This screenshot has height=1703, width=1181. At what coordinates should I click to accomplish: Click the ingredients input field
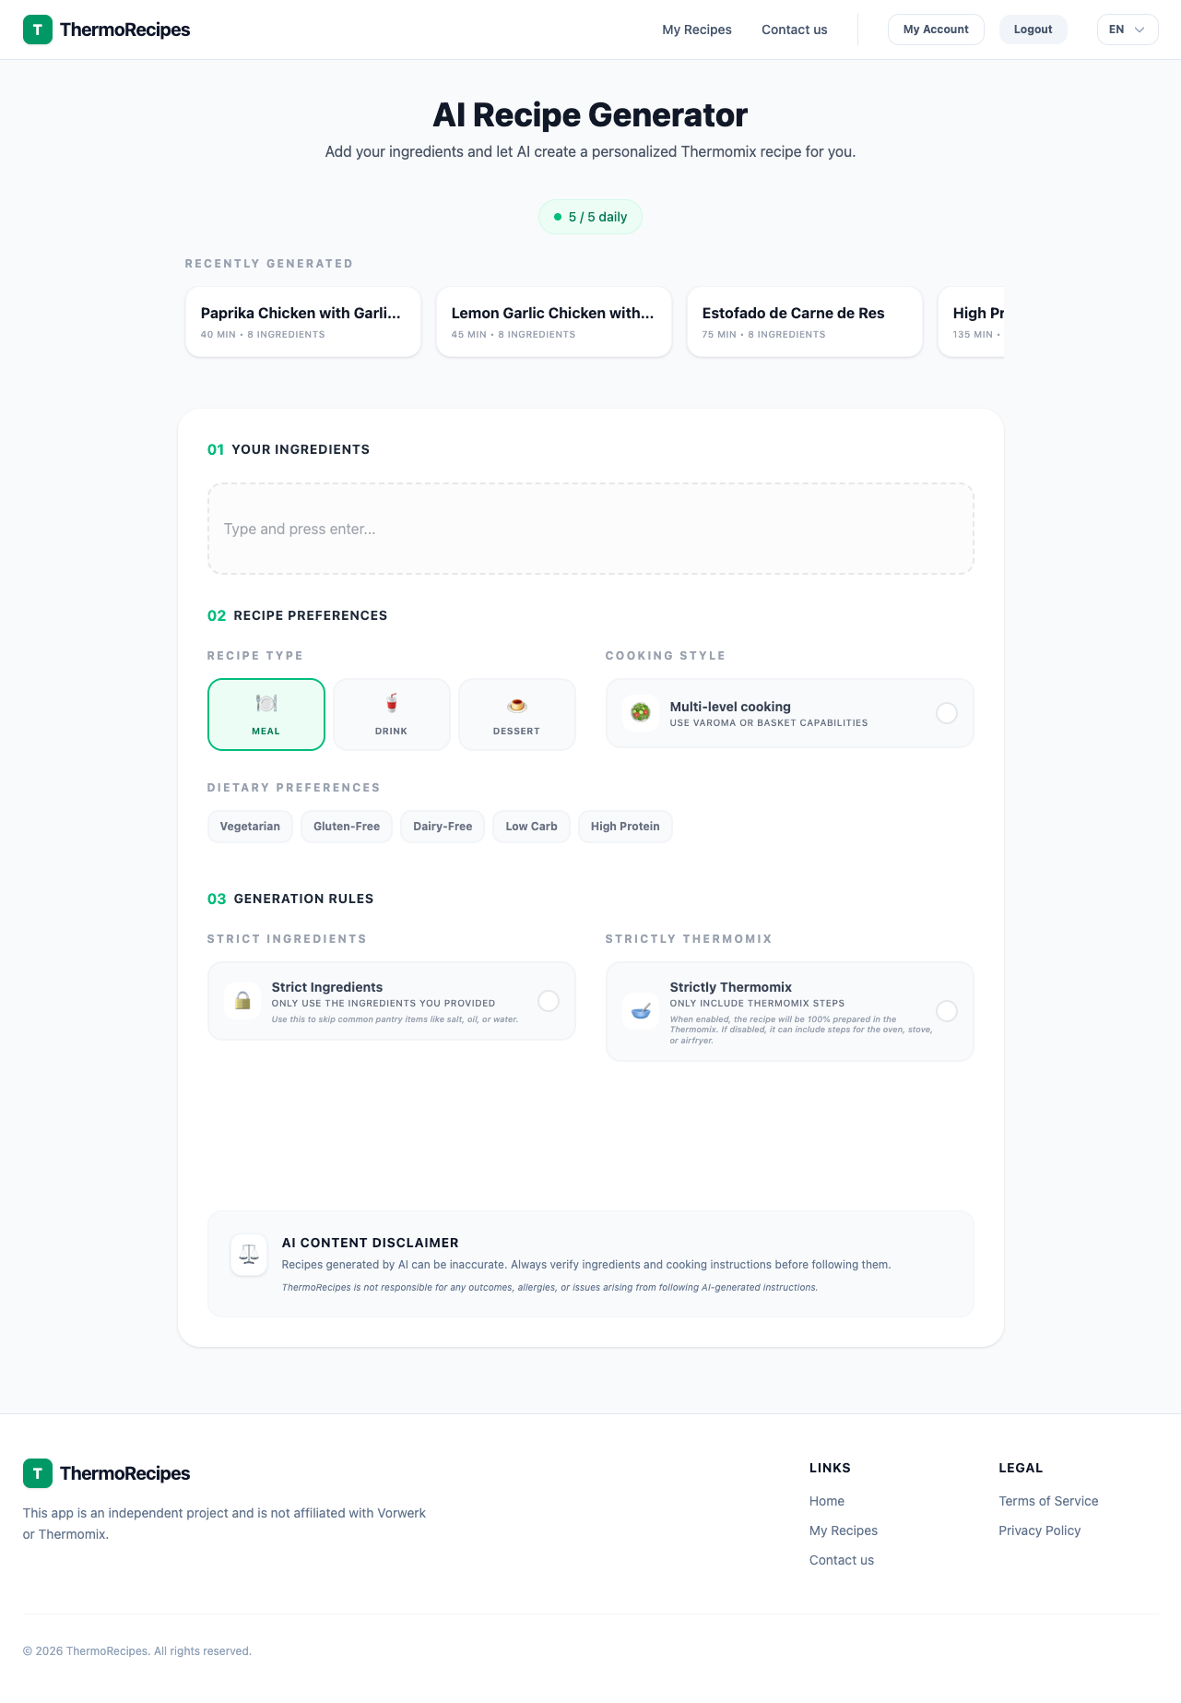point(590,529)
